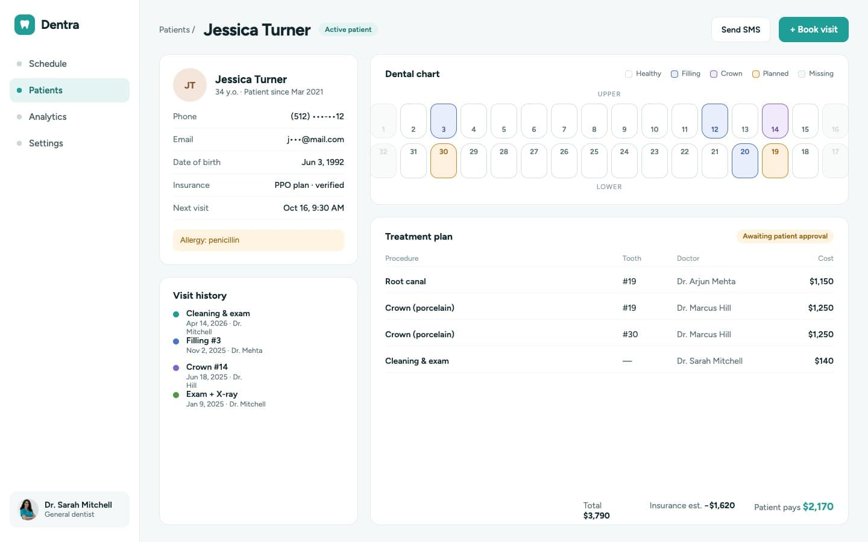Select lower tooth 22 on the chart
Screen dimensions: 868x542
pos(685,161)
